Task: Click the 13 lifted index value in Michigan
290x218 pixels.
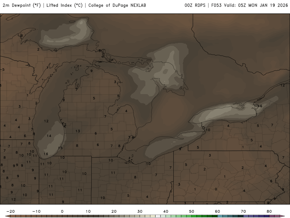Action: pyautogui.click(x=78, y=131)
